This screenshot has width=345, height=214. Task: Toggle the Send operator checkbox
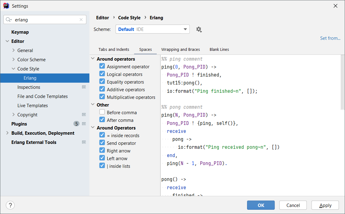point(102,143)
